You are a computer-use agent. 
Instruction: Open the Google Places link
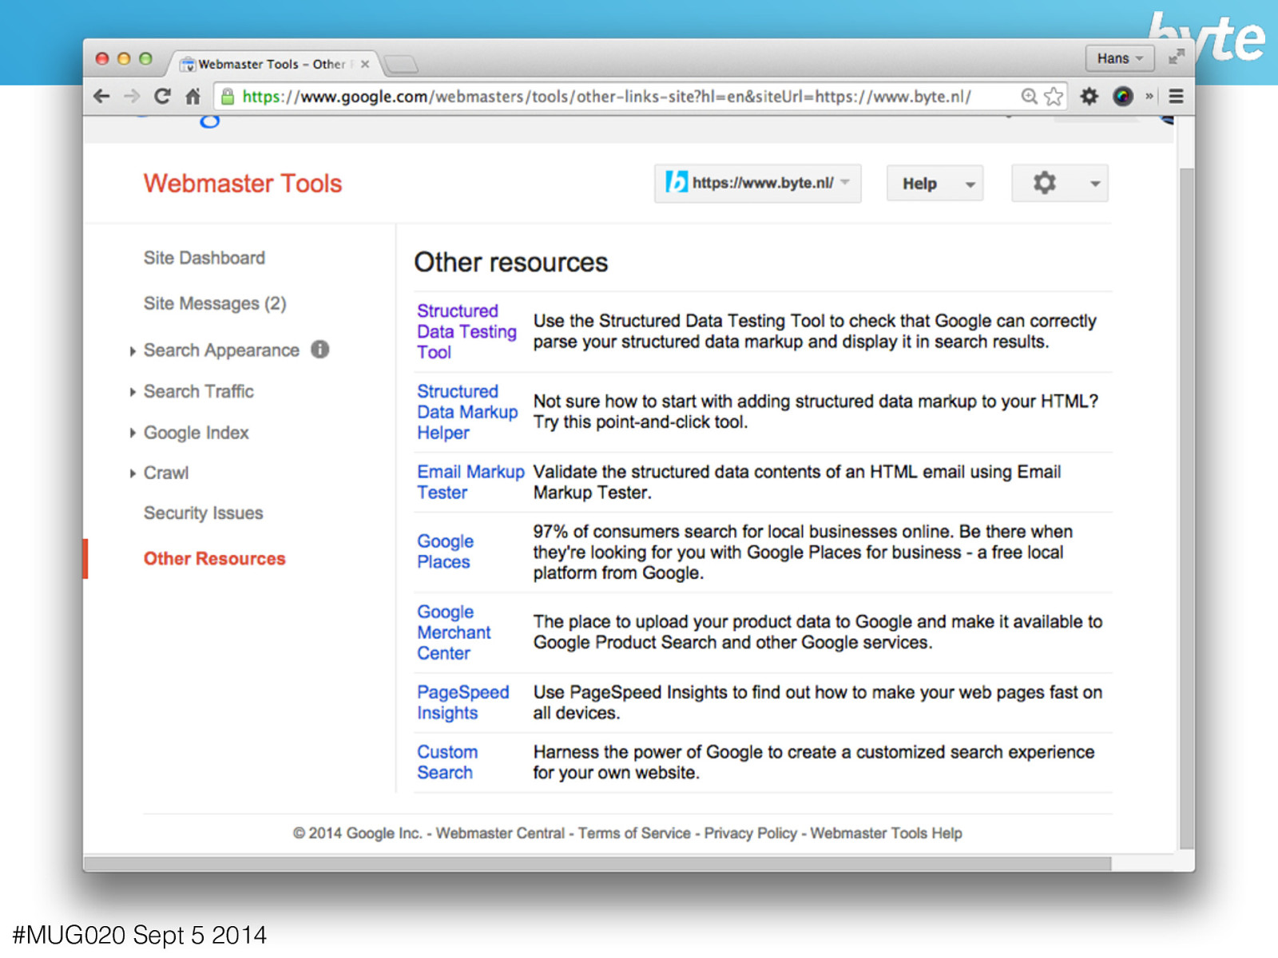coord(445,552)
